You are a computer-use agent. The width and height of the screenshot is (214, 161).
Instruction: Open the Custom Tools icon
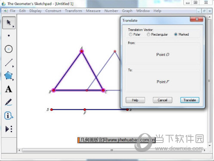tap(9, 129)
